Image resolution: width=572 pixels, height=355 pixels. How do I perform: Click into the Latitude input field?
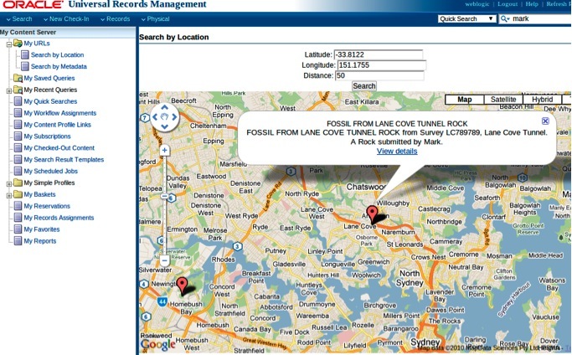coord(379,54)
